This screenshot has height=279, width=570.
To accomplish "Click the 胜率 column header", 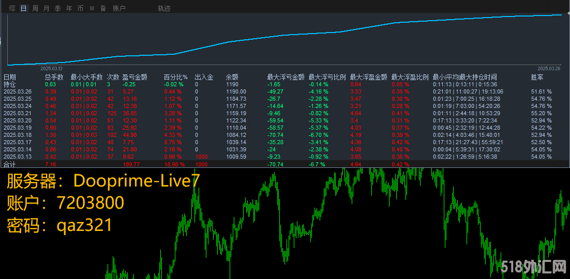I will coord(537,77).
